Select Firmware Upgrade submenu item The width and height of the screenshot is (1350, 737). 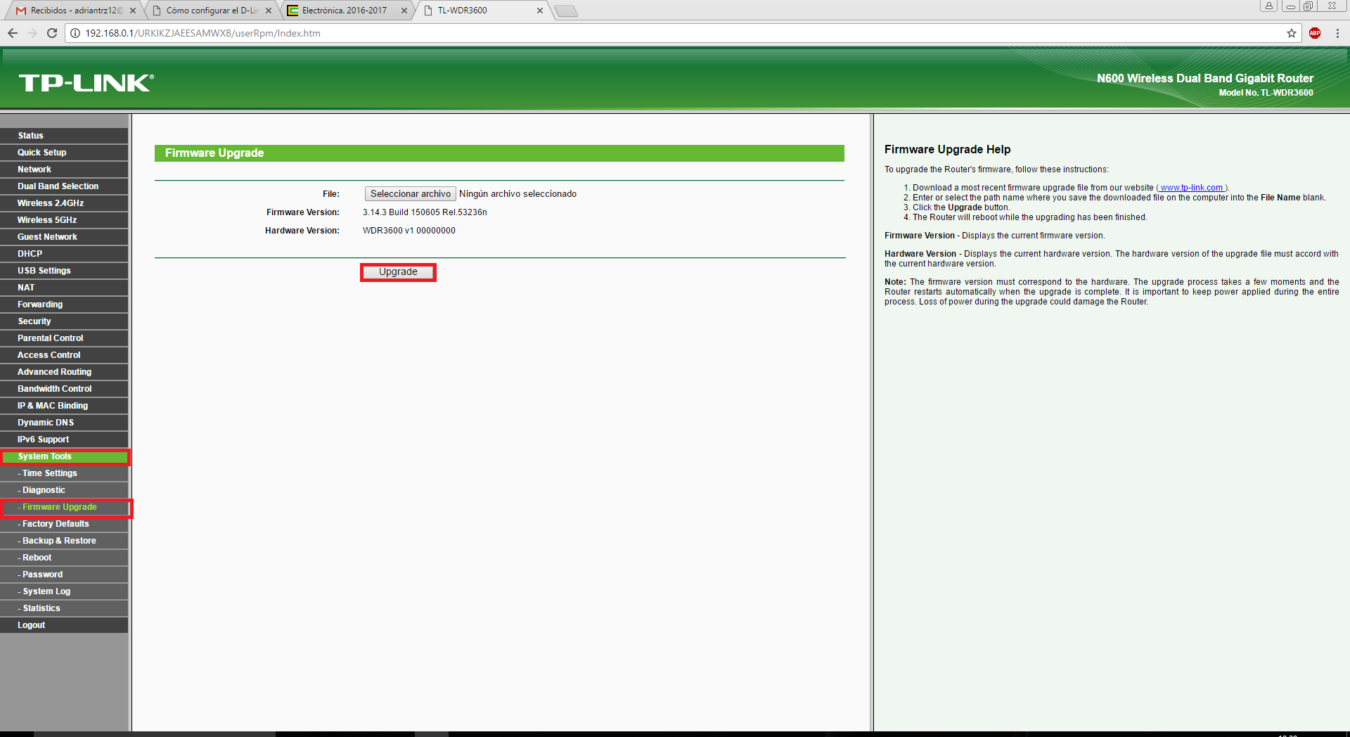click(64, 507)
